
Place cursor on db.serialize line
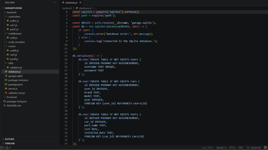(x=87, y=56)
